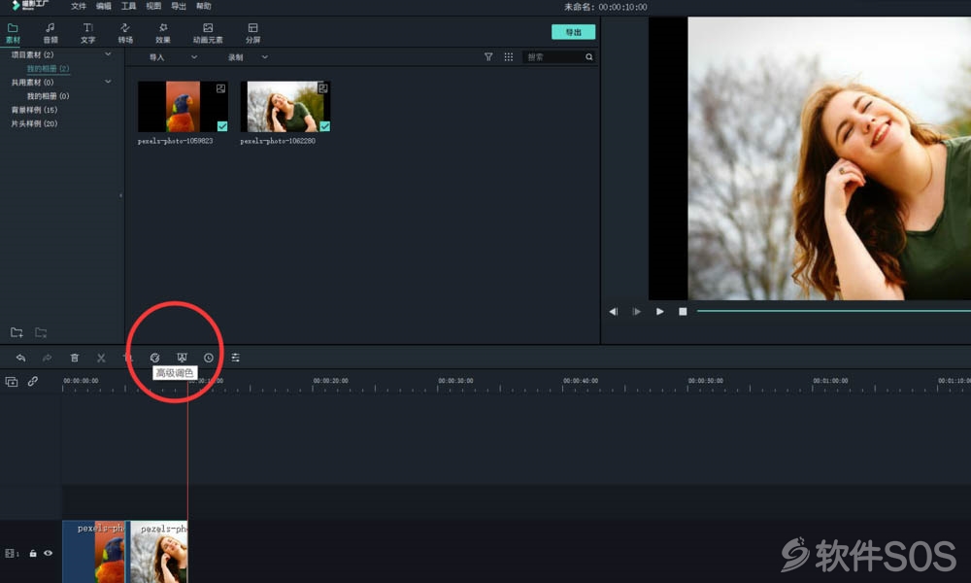971x583 pixels.
Task: Click the filter funnel icon
Action: (488, 57)
